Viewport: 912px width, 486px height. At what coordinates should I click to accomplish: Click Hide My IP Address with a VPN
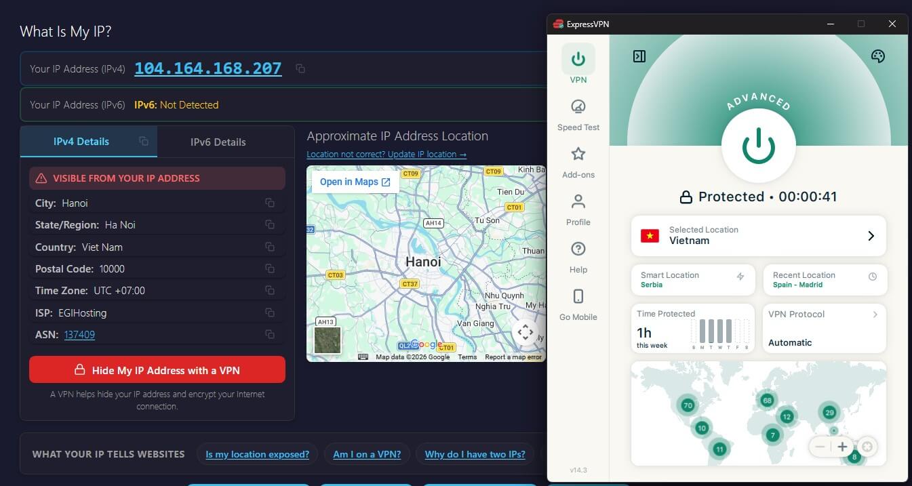157,370
